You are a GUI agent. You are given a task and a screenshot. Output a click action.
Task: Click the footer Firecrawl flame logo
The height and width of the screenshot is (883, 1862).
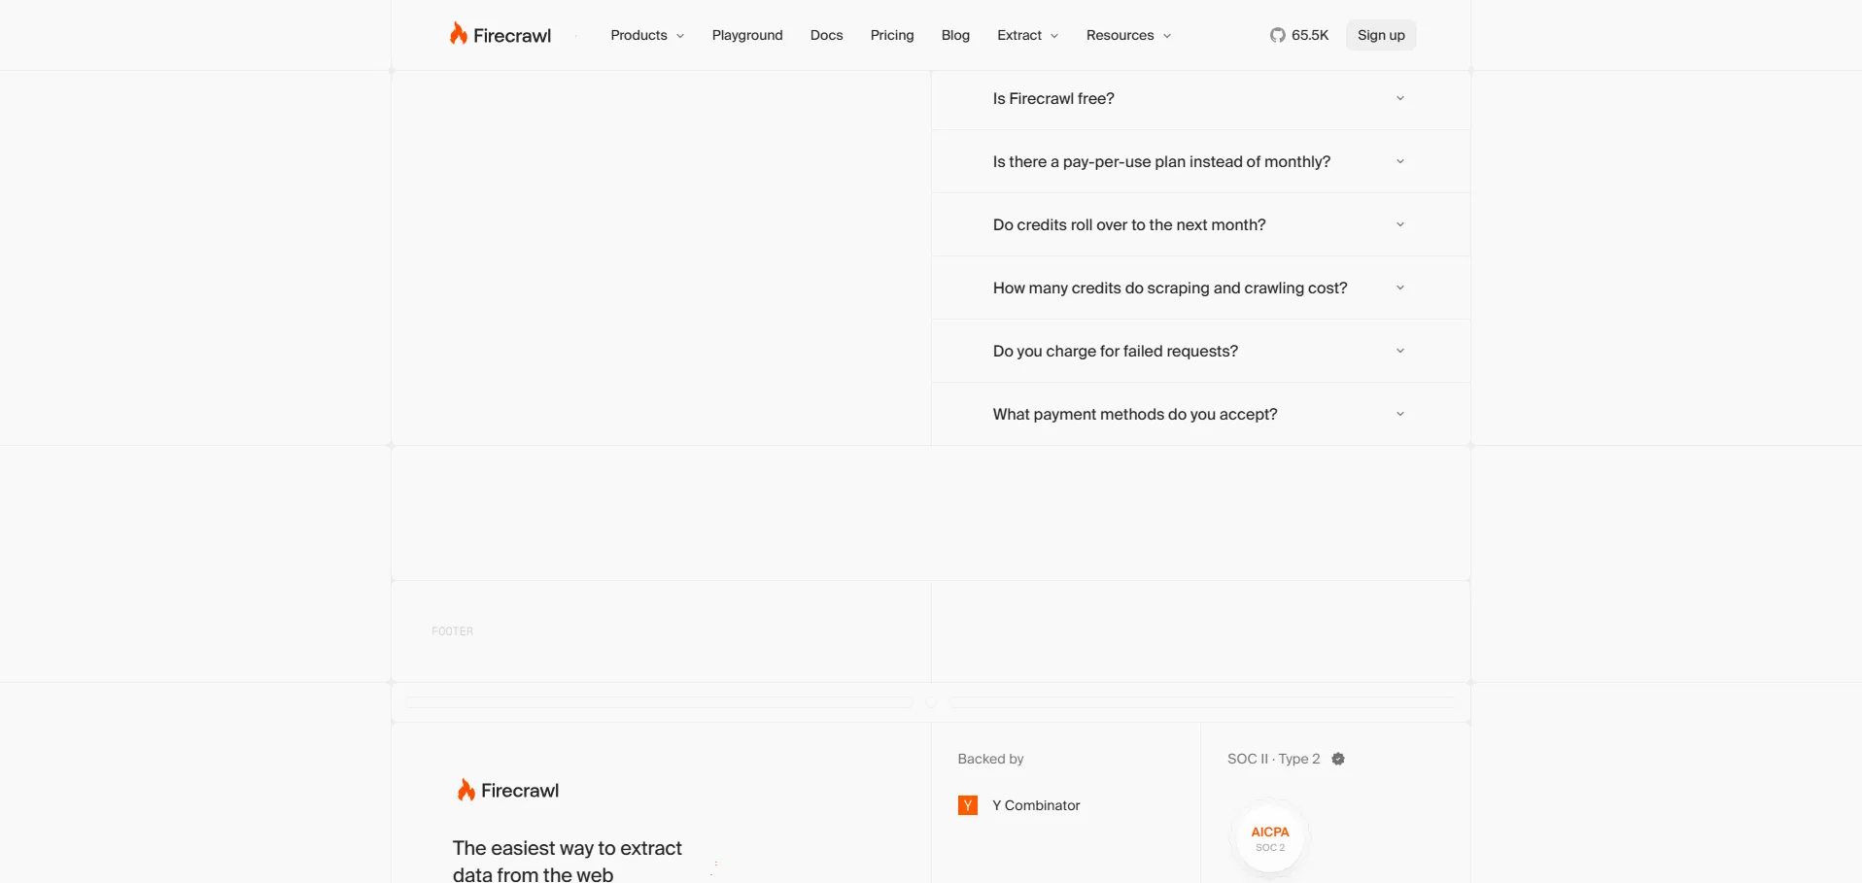[x=466, y=790]
